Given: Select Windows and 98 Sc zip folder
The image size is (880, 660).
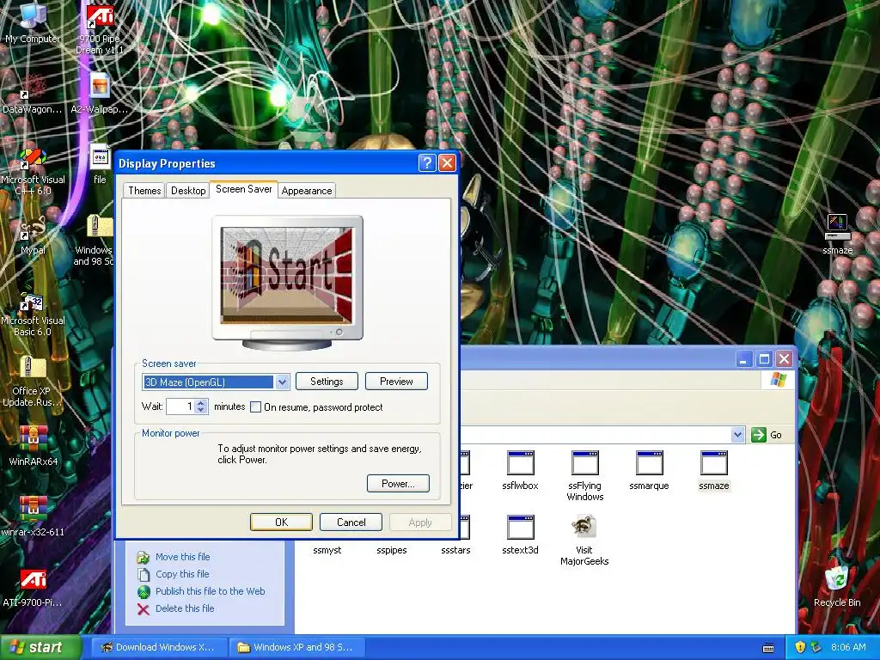Looking at the screenshot, I should (95, 241).
